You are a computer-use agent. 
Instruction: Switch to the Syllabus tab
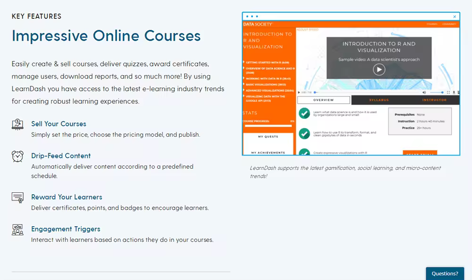point(379,100)
